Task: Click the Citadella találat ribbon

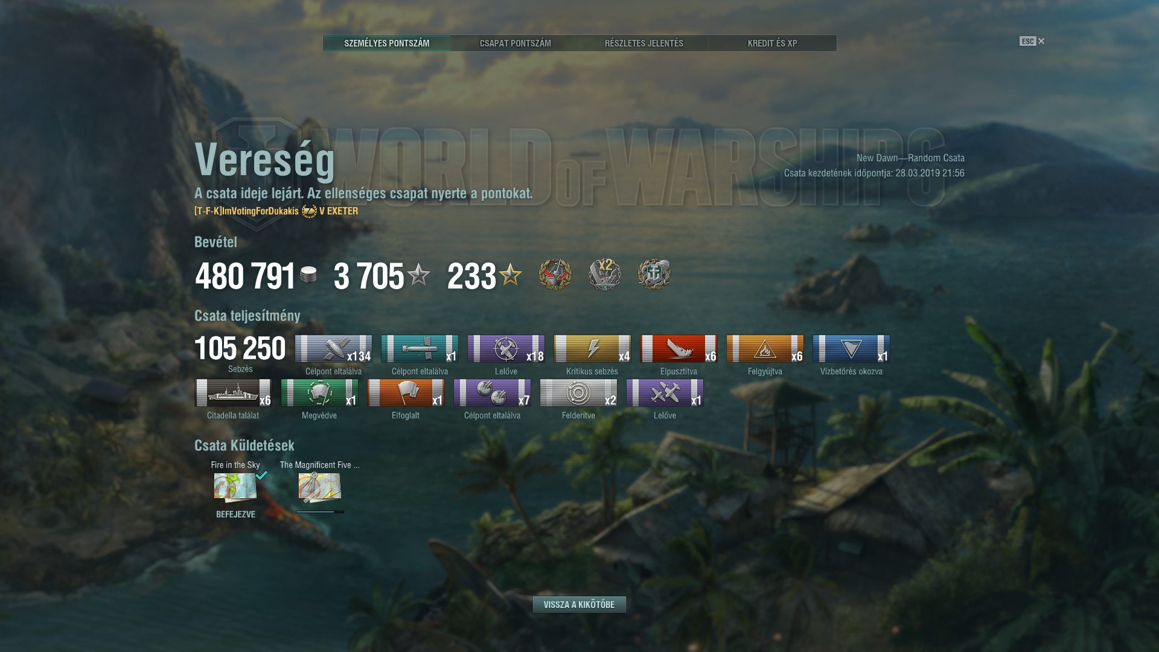Action: tap(233, 393)
